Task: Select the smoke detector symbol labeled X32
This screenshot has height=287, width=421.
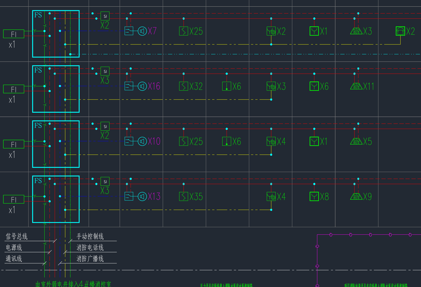Action: [x=184, y=86]
